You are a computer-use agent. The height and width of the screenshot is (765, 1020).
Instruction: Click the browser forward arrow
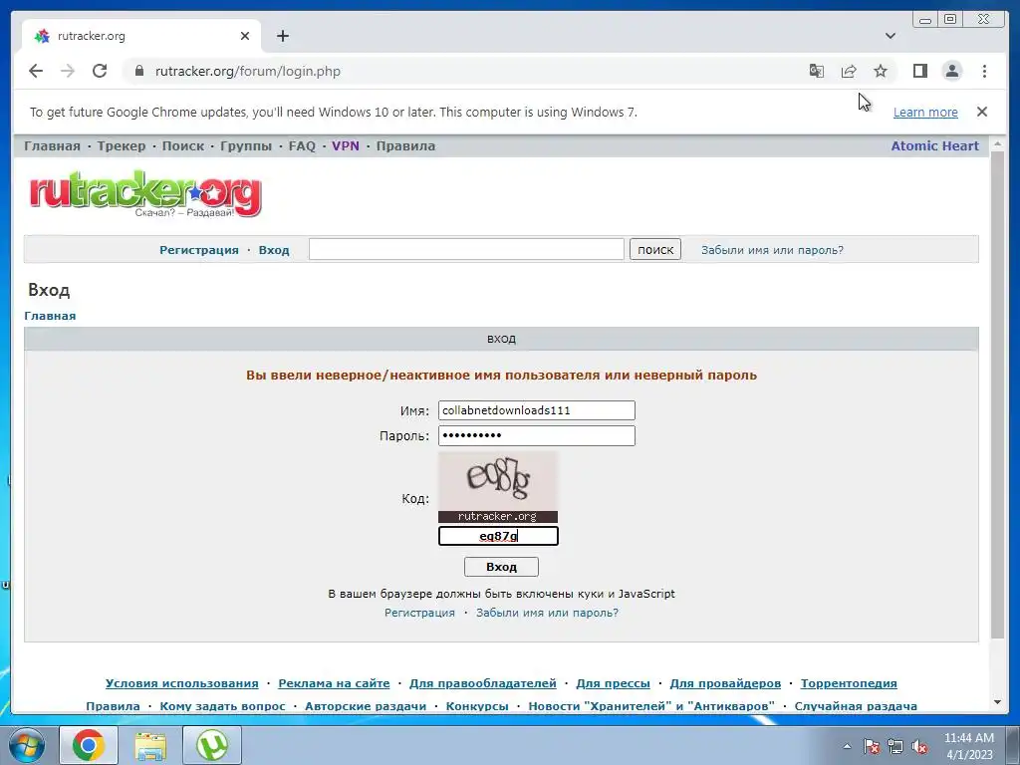click(x=68, y=71)
